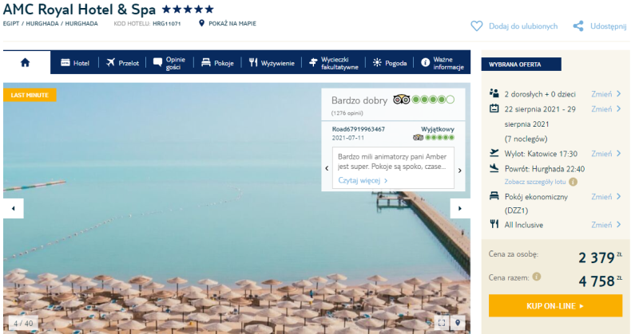The image size is (631, 334).
Task: Click the hotel code HRG11071
Action: 167,24
